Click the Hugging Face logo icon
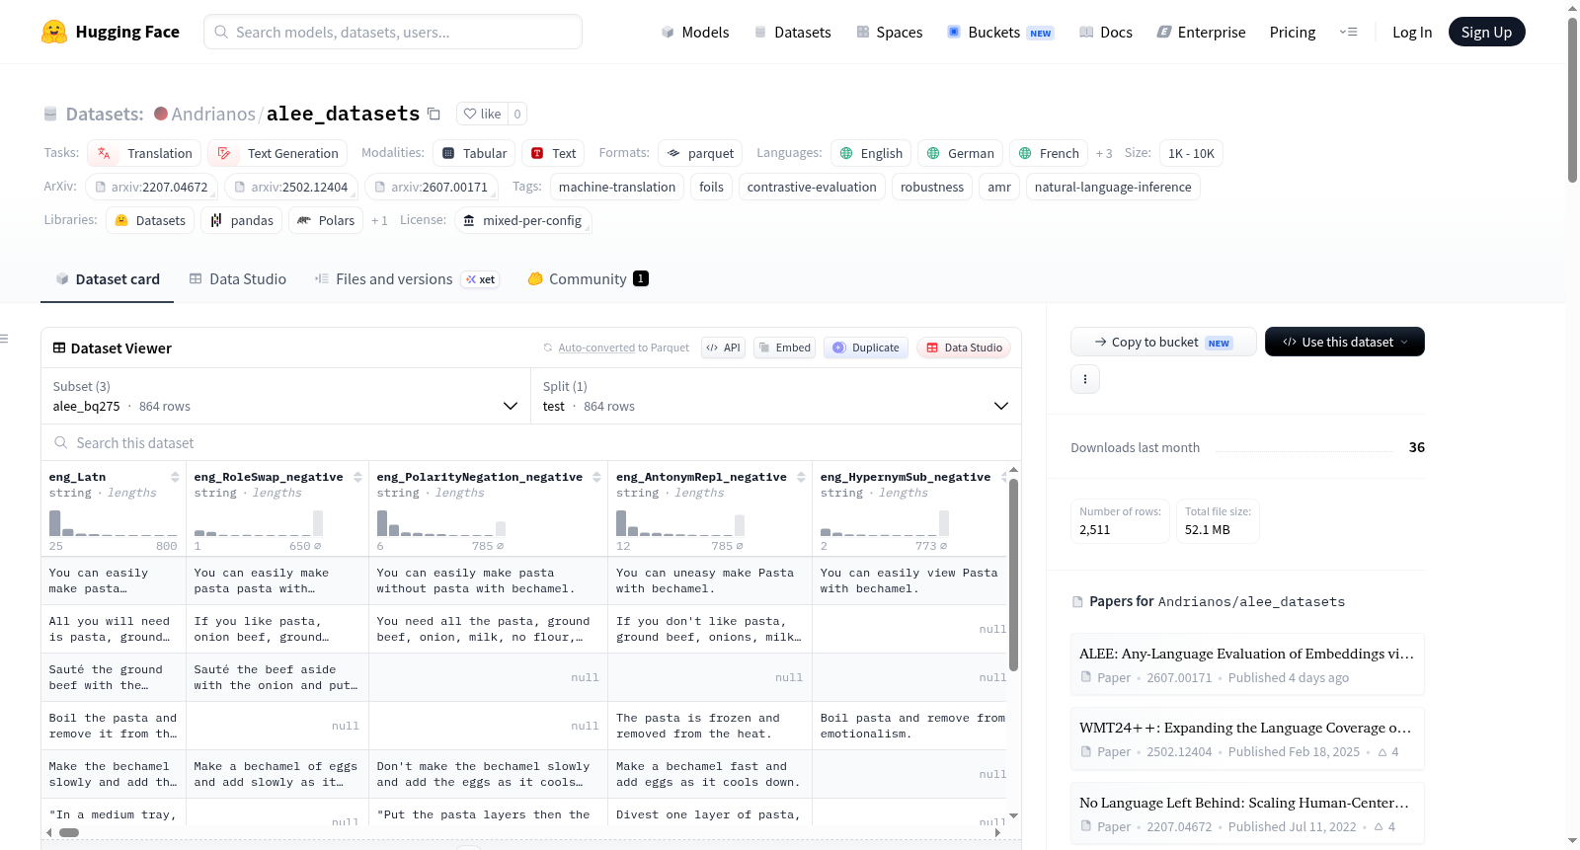Viewport: 1580px width, 850px height. pos(54,32)
